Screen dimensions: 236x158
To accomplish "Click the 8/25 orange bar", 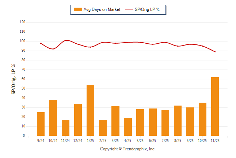I will 178,121.
